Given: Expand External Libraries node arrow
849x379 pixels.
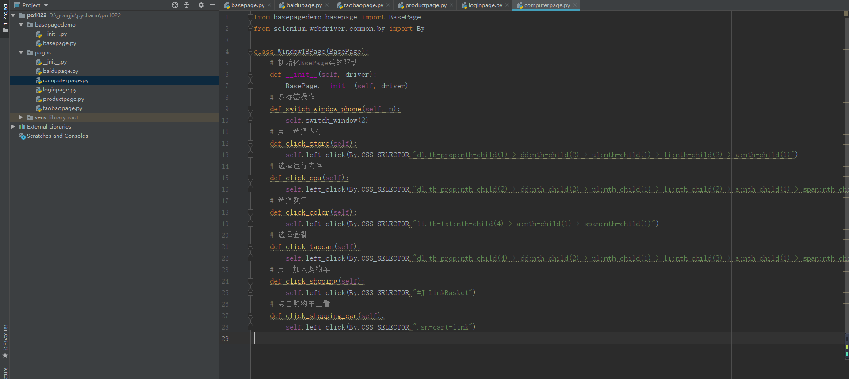Looking at the screenshot, I should 13,127.
